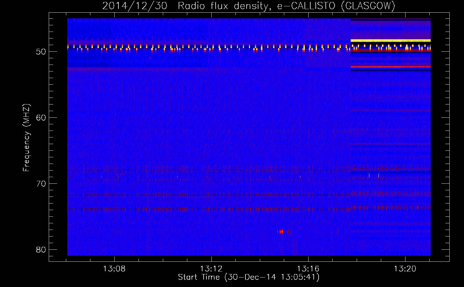Click the 'Start Time (30-Dec-14 13:05:41)' label

(249, 277)
